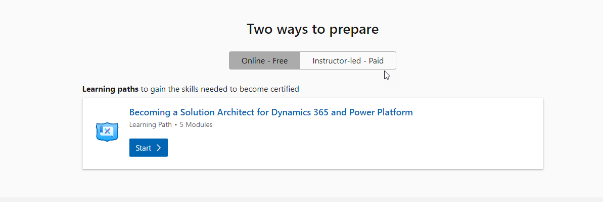Click the Start button
603x202 pixels.
pos(149,148)
